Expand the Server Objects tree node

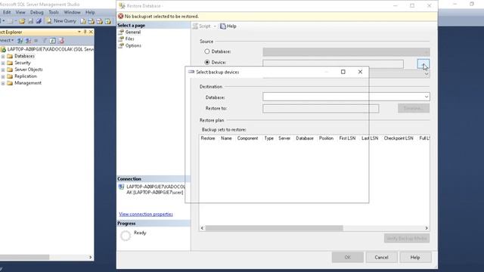point(3,70)
